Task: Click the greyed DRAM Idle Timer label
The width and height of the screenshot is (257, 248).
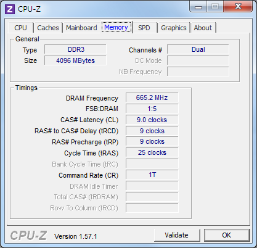Action: point(94,186)
